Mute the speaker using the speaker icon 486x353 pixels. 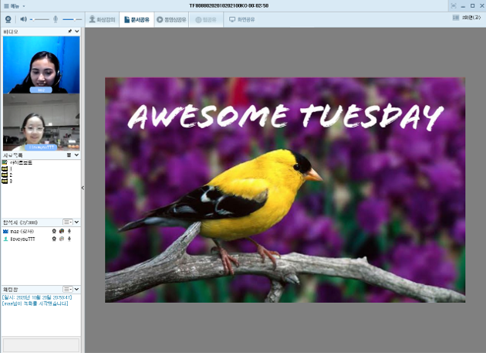(23, 19)
